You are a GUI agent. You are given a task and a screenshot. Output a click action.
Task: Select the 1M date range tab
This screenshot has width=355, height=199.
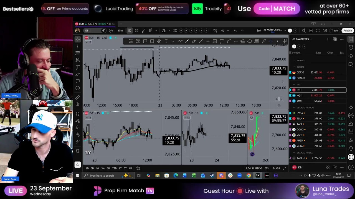pyautogui.click(x=97, y=168)
